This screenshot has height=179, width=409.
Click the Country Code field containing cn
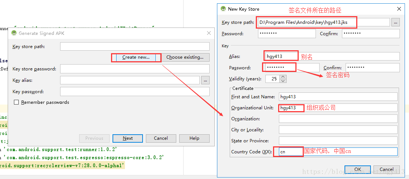click(338, 151)
